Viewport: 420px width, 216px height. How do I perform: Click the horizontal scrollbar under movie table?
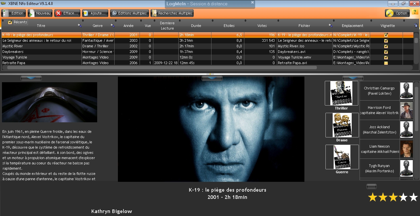[x=162, y=67]
